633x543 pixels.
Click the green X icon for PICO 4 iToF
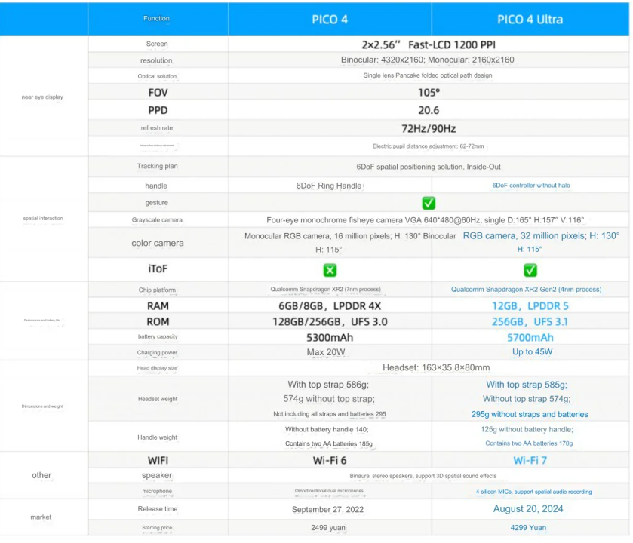pyautogui.click(x=330, y=270)
